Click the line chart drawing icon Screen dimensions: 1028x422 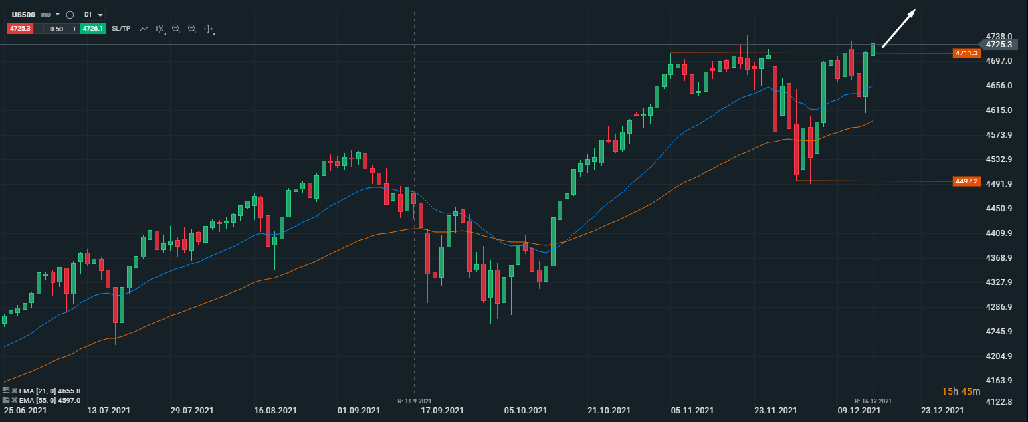[x=144, y=29]
